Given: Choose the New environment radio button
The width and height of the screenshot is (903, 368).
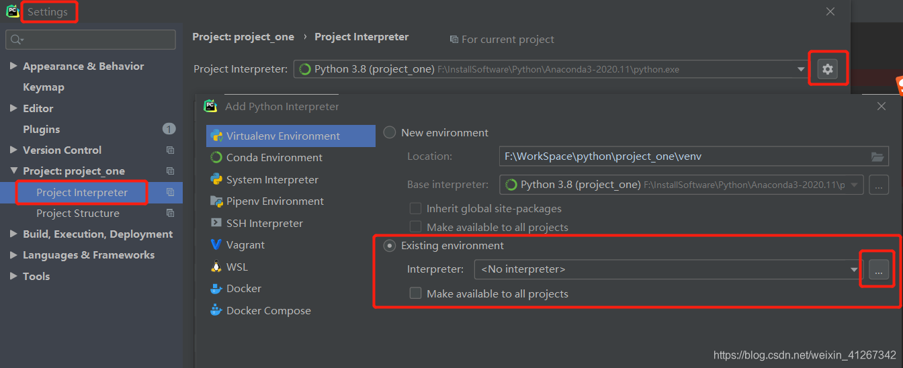Looking at the screenshot, I should [x=390, y=132].
